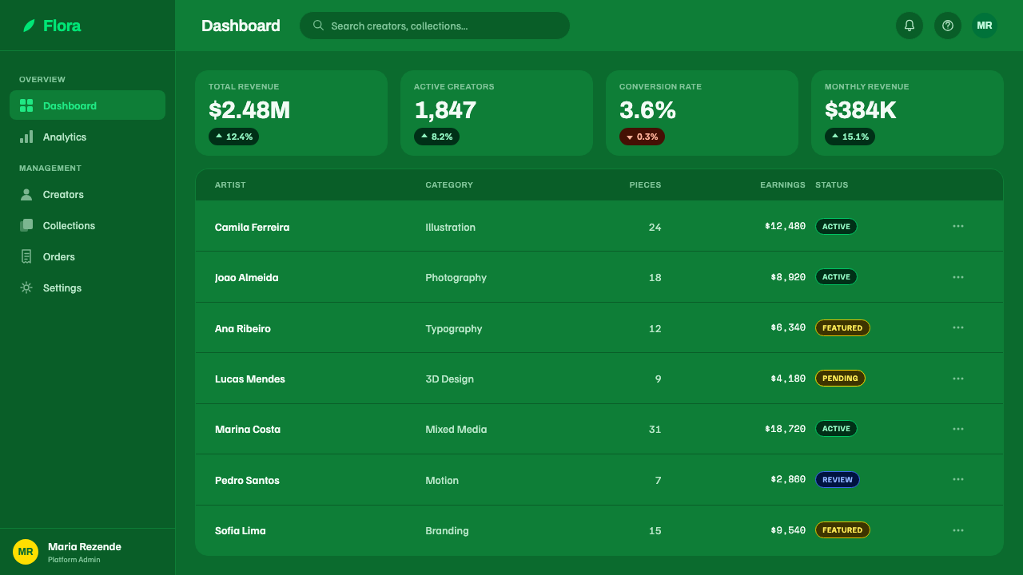Click the Orders receipt icon
Screen dimensions: 1023x575
coord(26,256)
